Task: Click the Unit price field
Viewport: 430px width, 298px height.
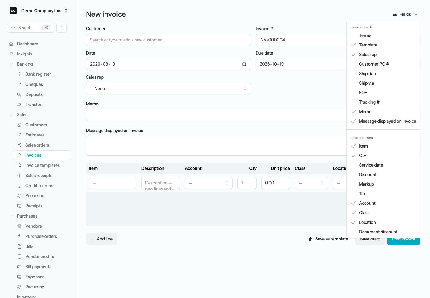Action: click(276, 183)
